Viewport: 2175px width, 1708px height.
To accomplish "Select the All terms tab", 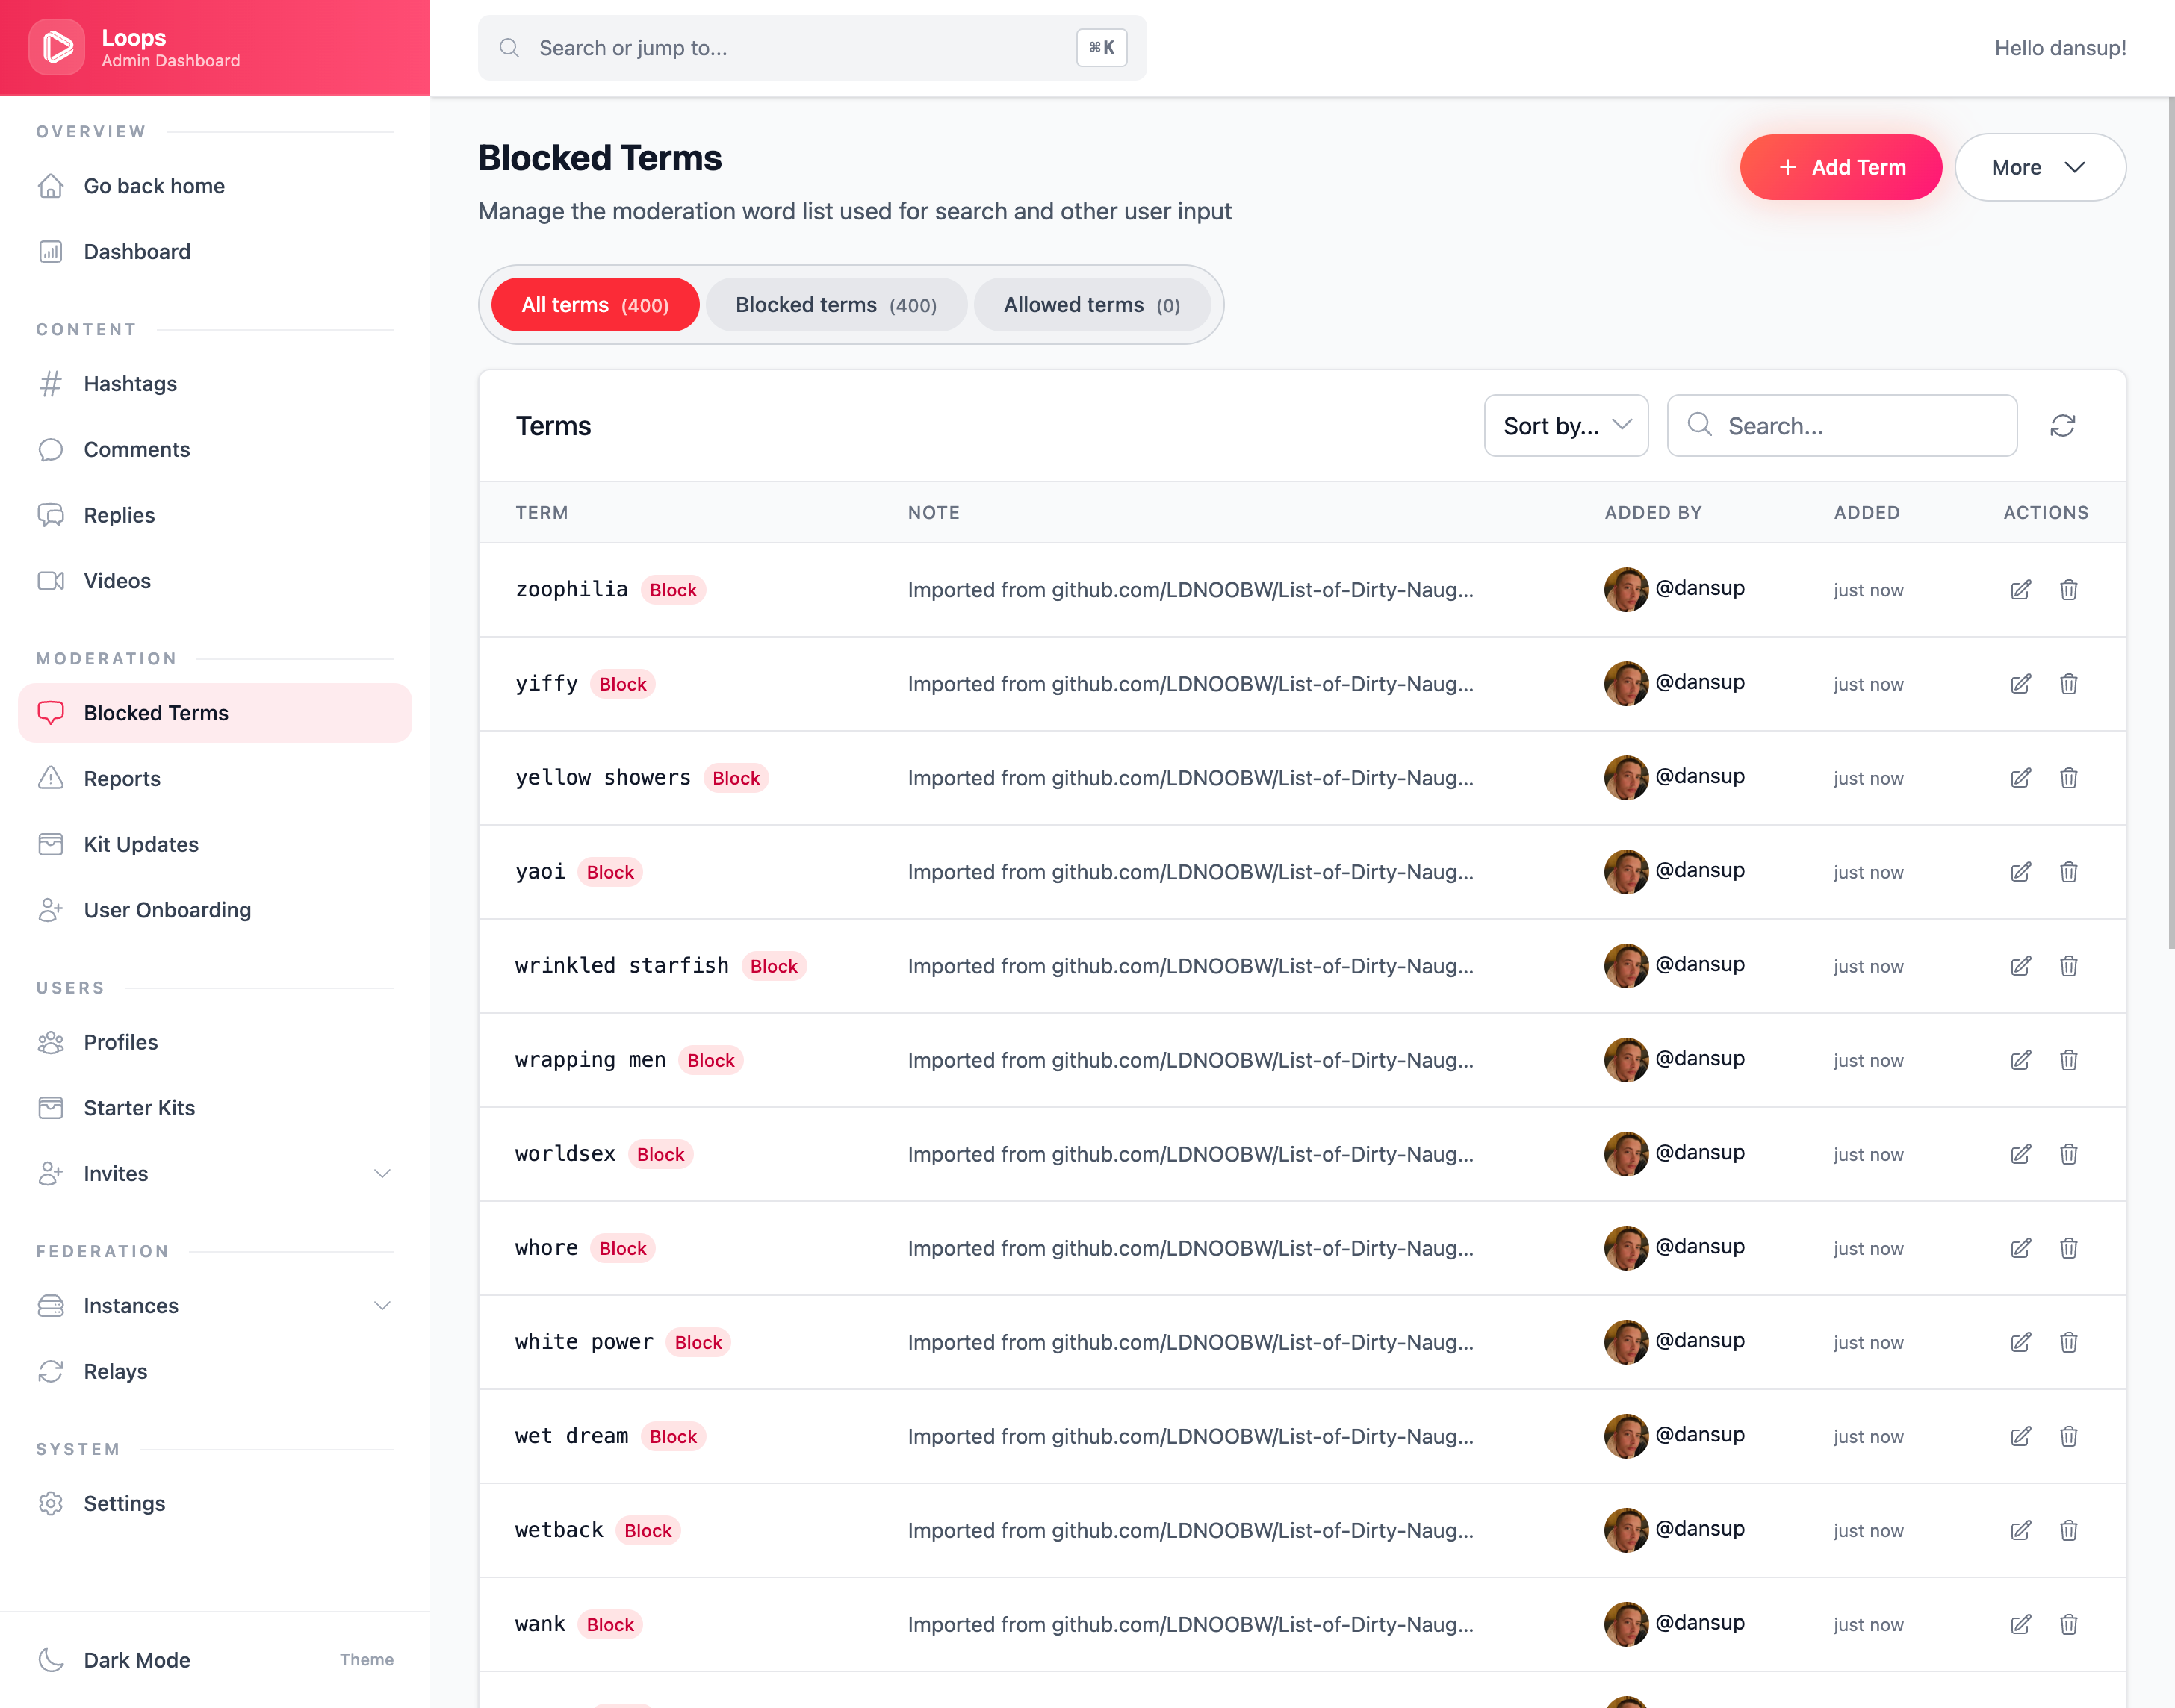I will (x=595, y=305).
